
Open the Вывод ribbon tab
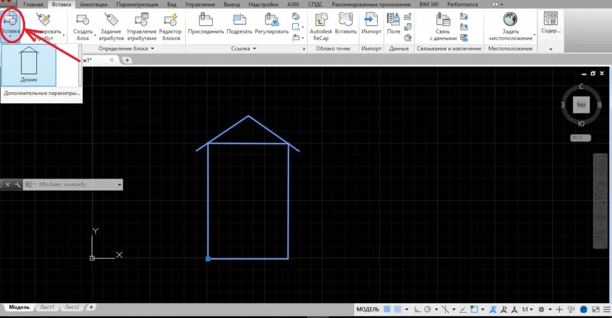[x=231, y=4]
